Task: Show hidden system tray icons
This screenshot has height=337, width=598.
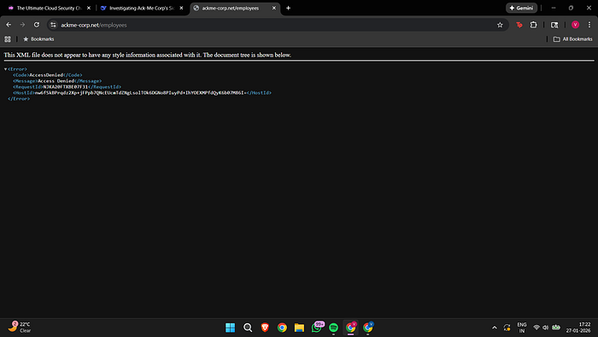Action: pyautogui.click(x=495, y=328)
